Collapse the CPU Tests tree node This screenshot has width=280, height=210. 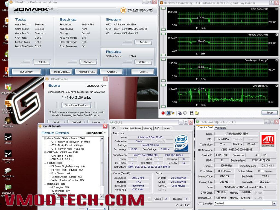point(45,152)
